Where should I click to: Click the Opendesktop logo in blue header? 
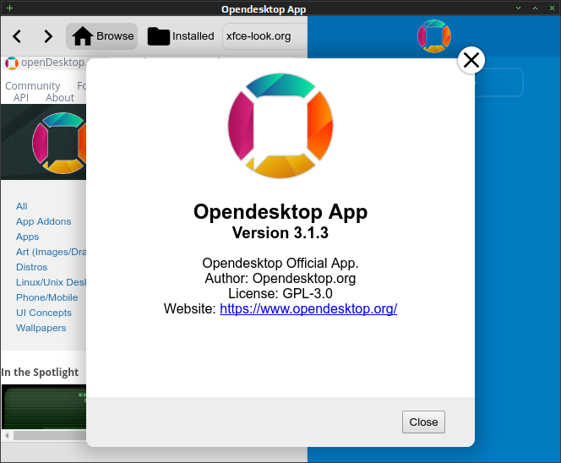coord(434,36)
